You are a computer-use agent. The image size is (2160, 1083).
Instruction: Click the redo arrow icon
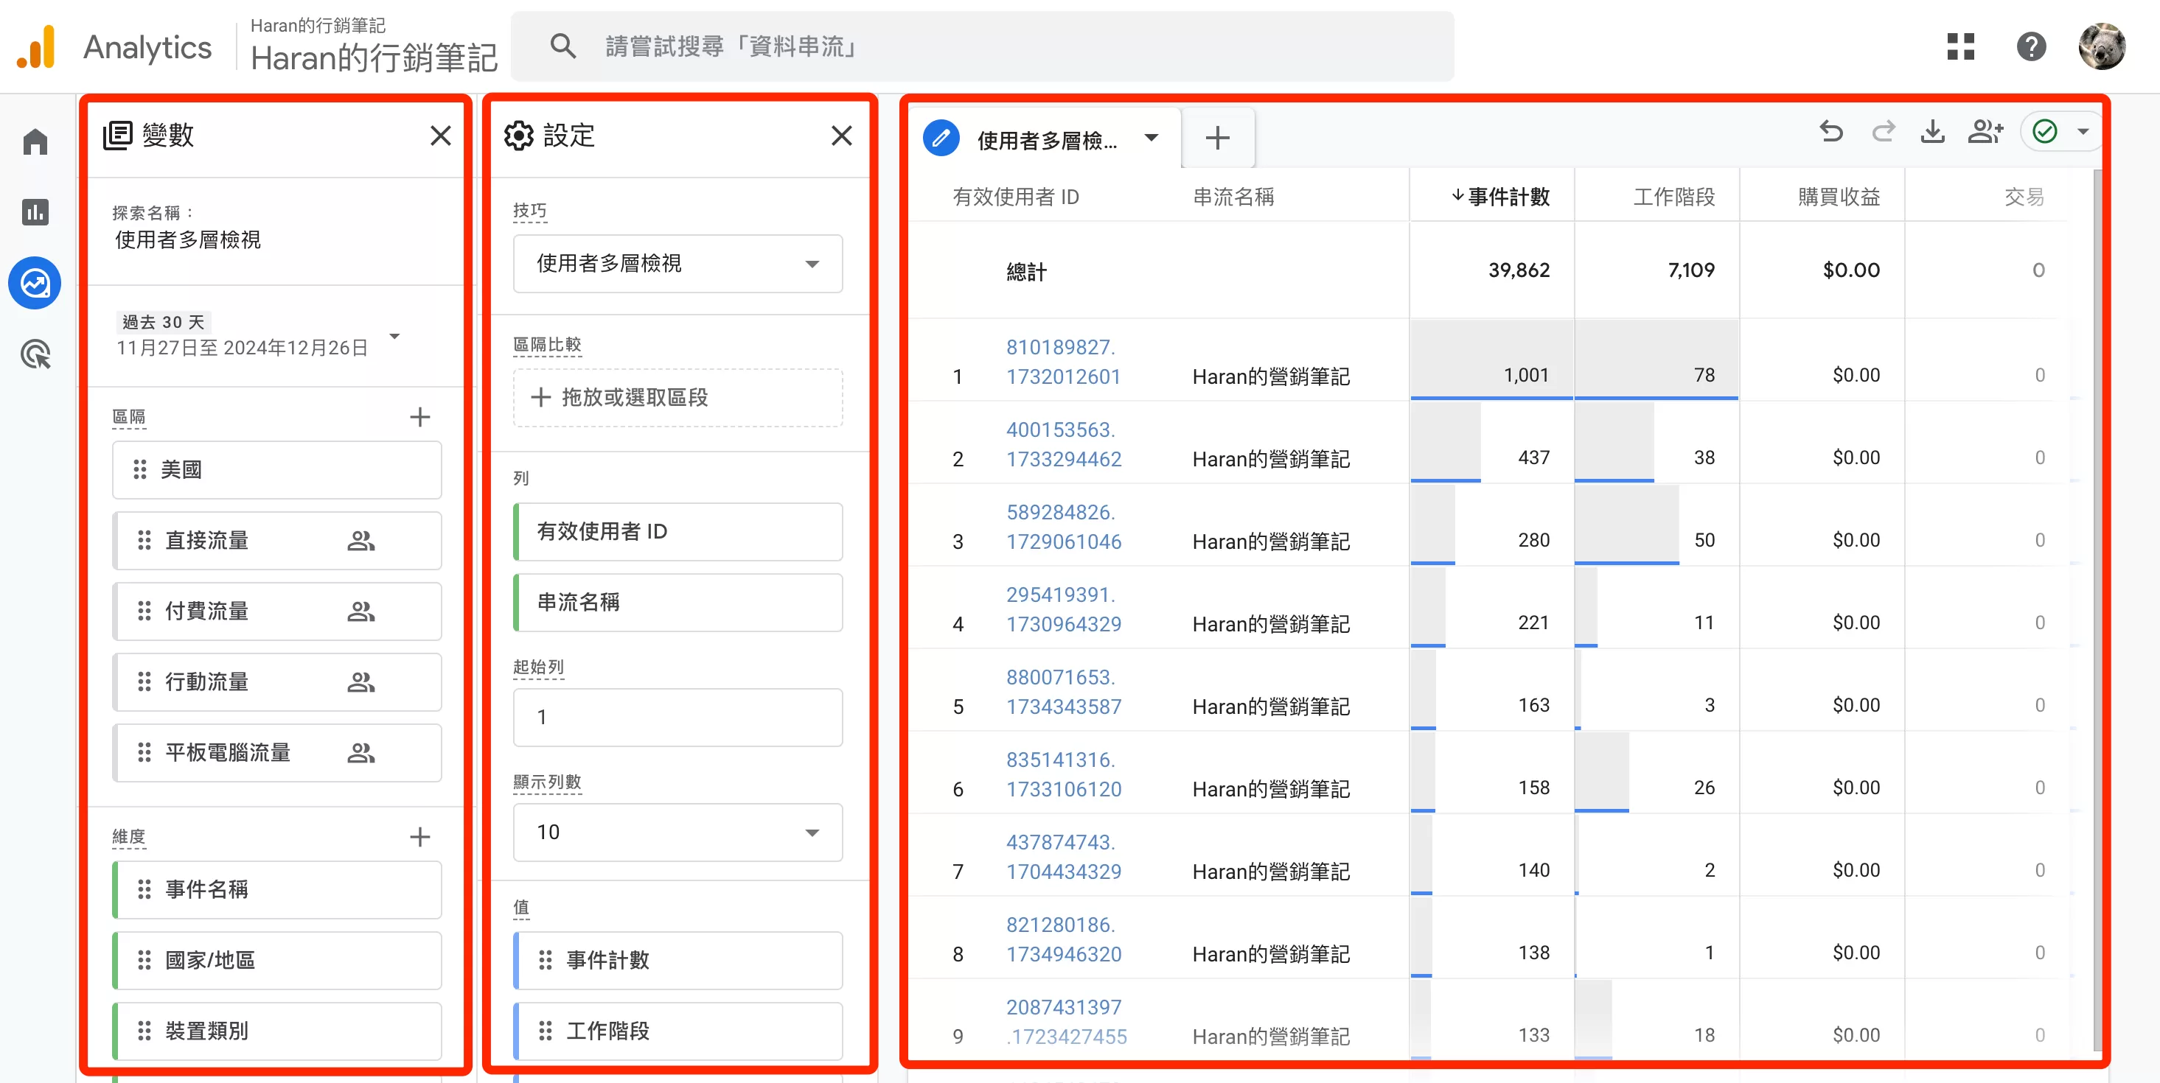pos(1884,132)
